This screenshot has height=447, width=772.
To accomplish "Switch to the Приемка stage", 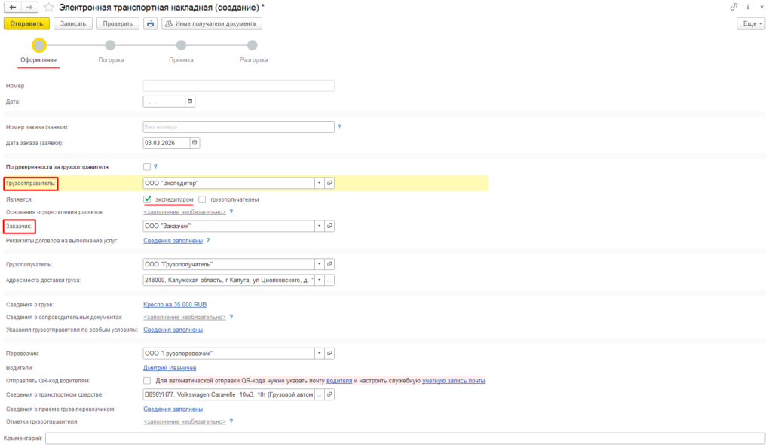I will [x=181, y=45].
